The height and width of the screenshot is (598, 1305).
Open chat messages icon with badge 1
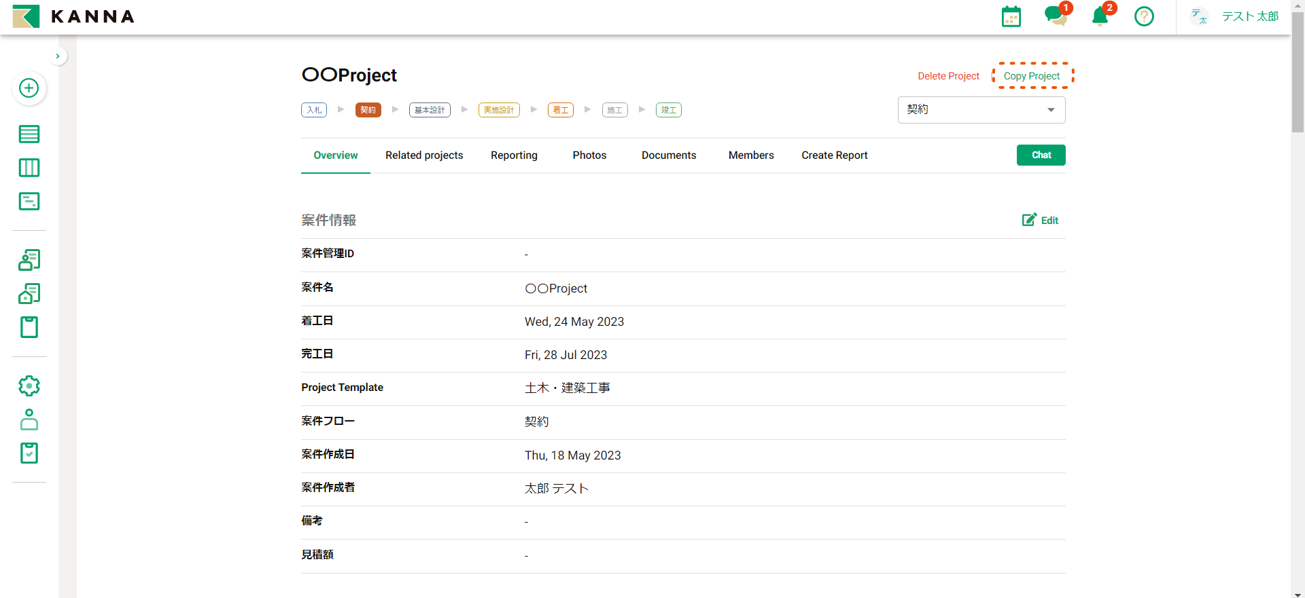[1055, 16]
